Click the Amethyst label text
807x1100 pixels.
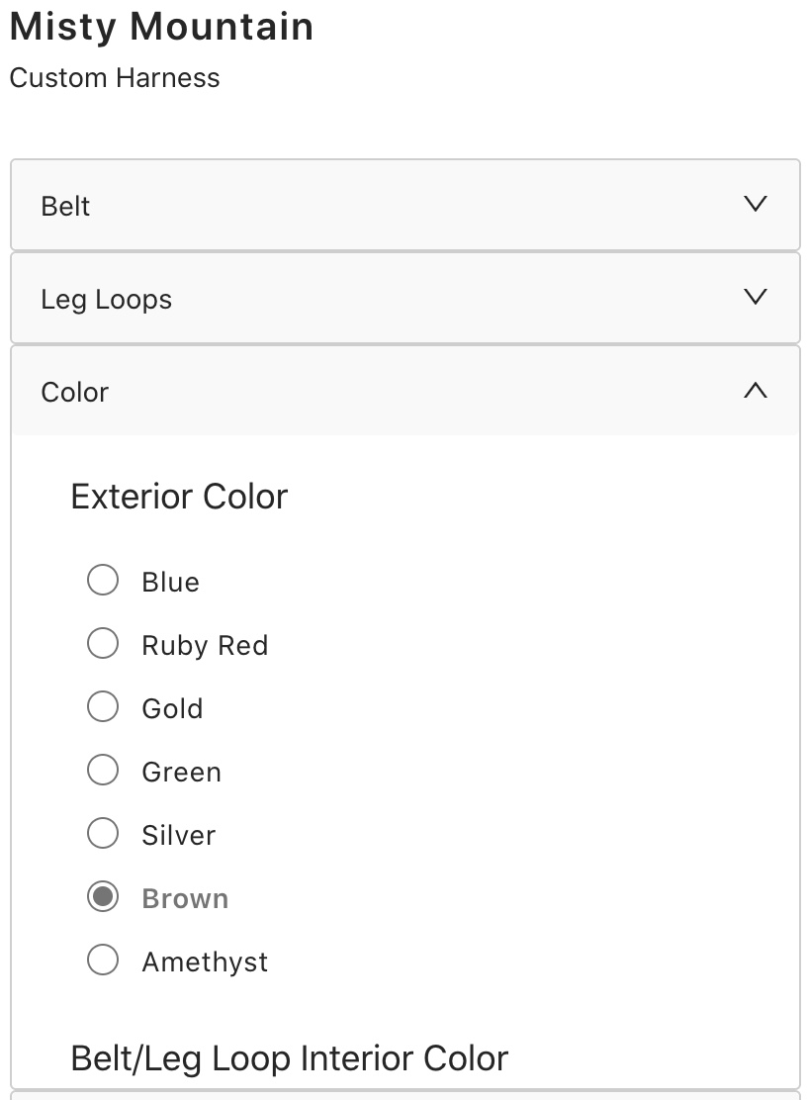click(x=205, y=962)
